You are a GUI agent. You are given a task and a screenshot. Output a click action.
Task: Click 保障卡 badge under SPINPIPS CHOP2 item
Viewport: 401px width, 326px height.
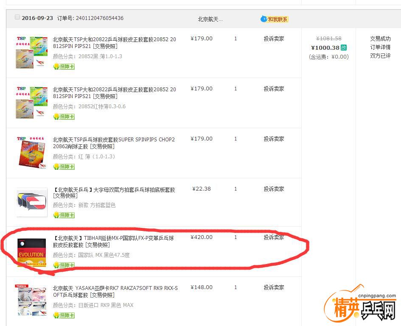[x=64, y=167]
